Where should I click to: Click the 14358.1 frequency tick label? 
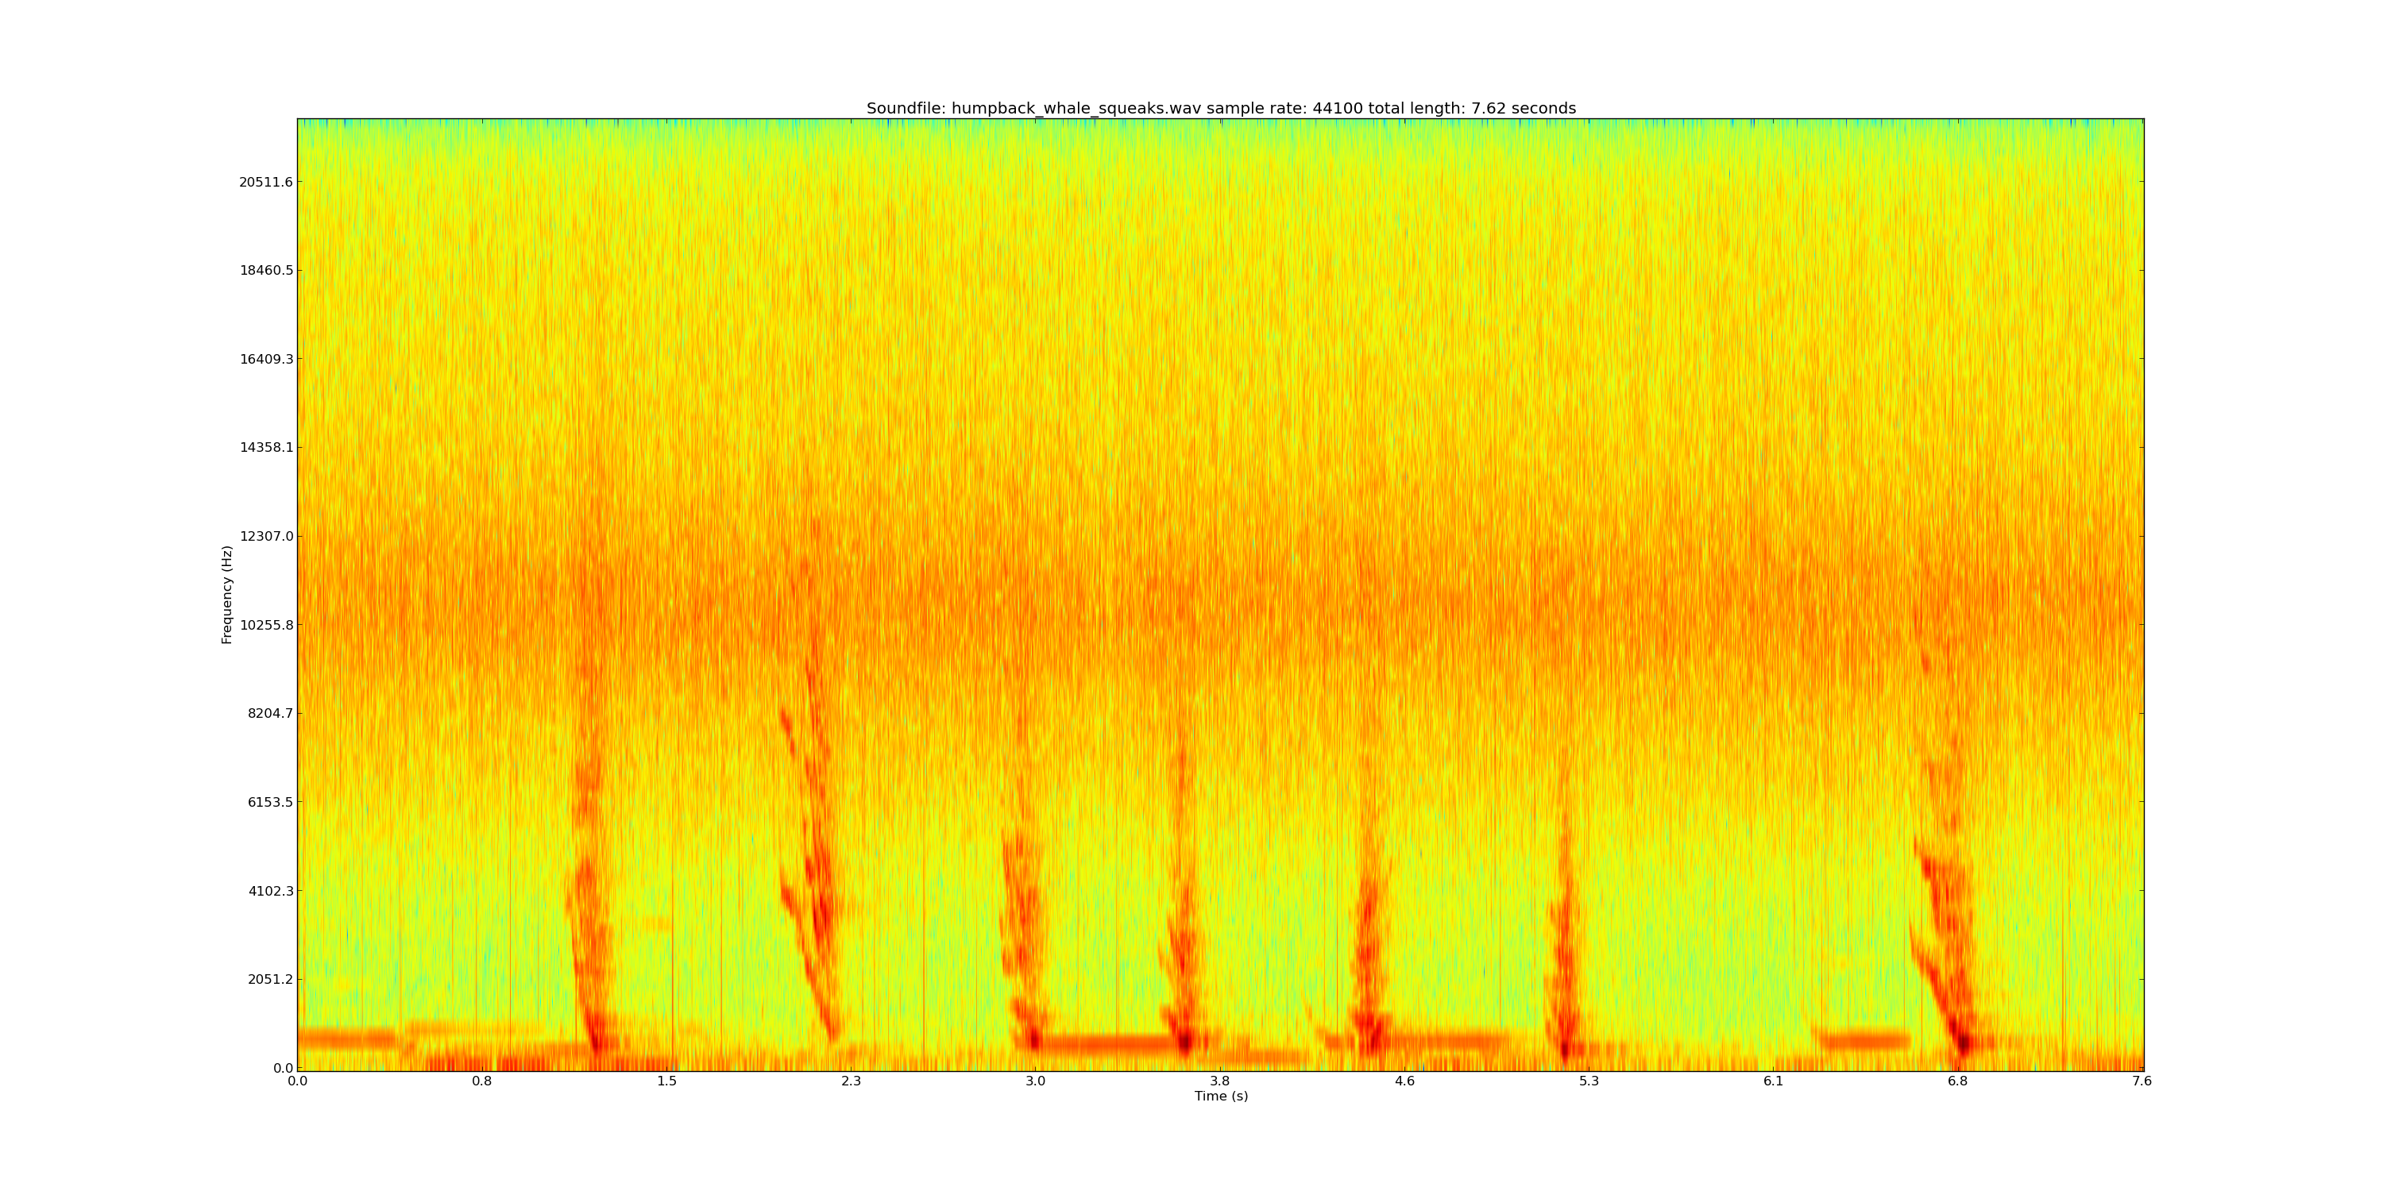coord(265,448)
